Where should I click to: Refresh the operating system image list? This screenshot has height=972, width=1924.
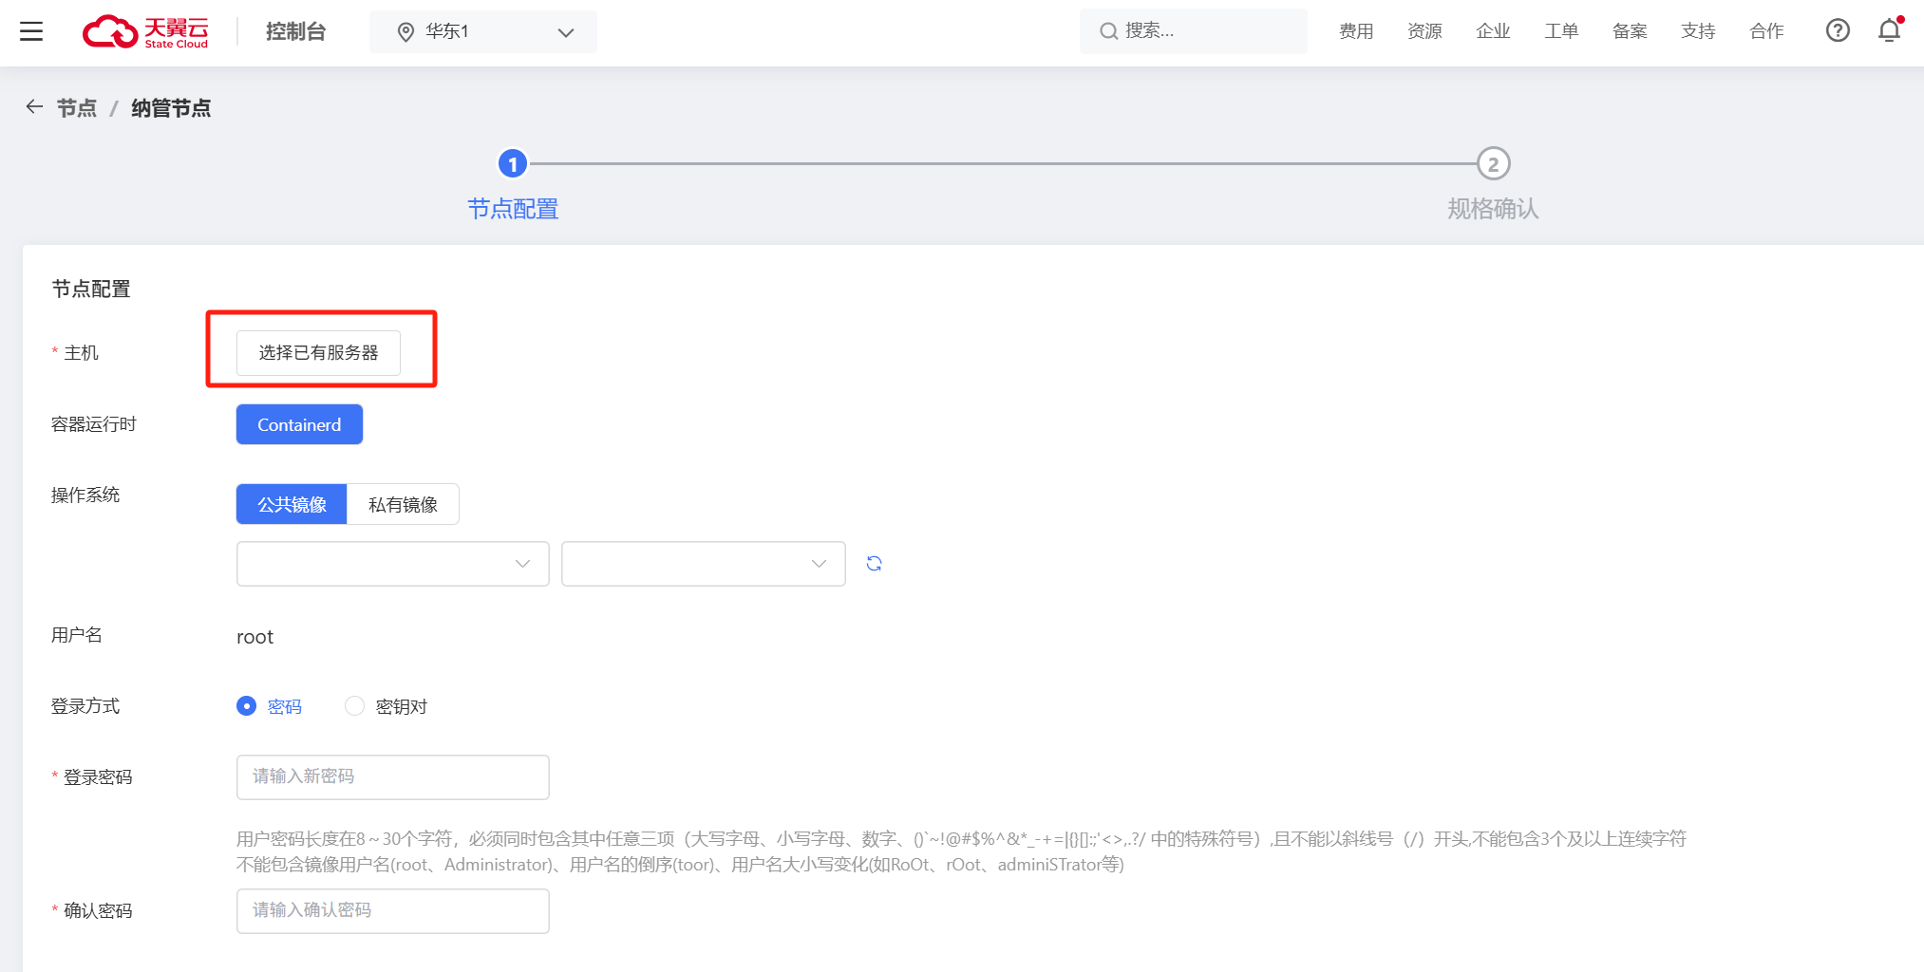pyautogui.click(x=874, y=564)
